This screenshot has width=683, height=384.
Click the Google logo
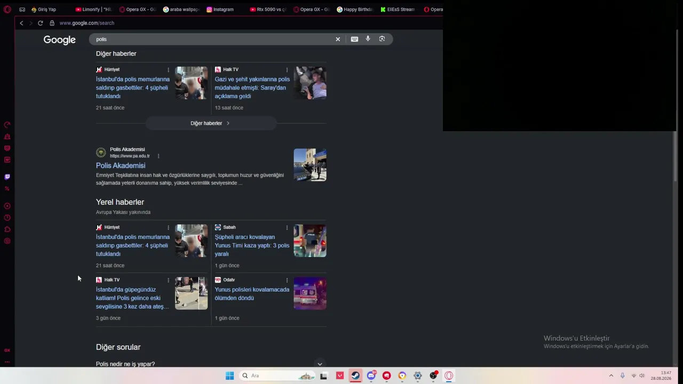coord(60,40)
